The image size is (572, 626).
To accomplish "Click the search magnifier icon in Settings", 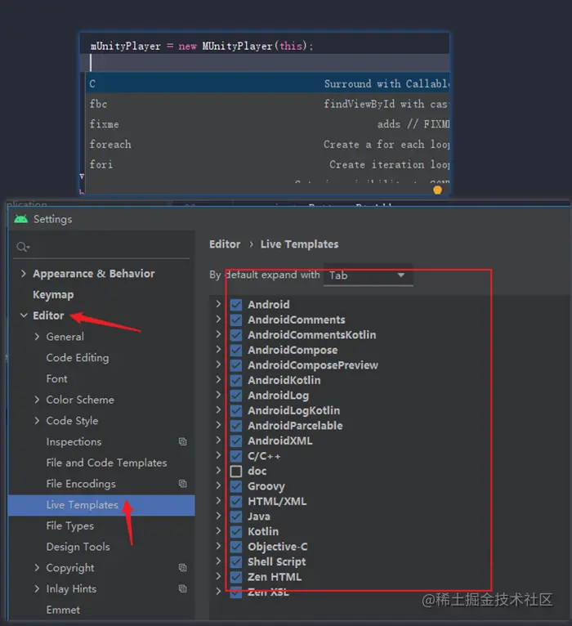I will click(23, 247).
